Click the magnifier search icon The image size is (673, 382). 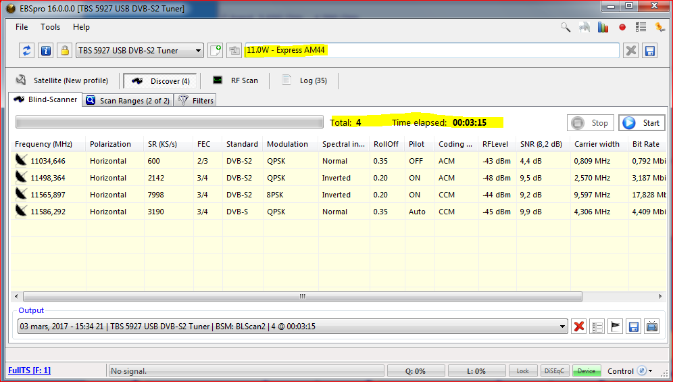tap(566, 28)
